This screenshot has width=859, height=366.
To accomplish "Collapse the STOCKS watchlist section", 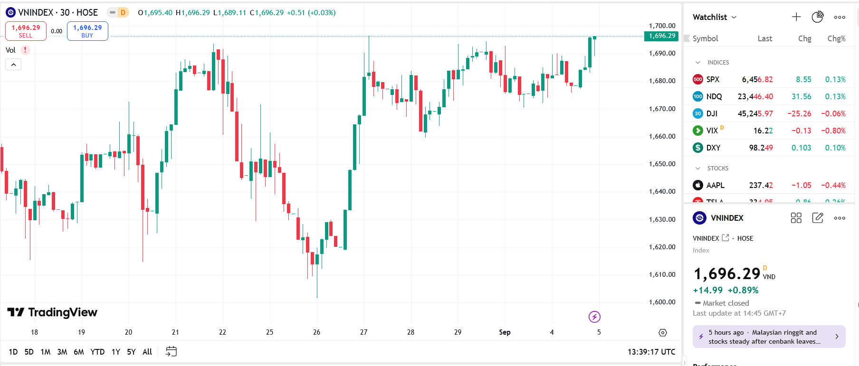I will point(697,168).
